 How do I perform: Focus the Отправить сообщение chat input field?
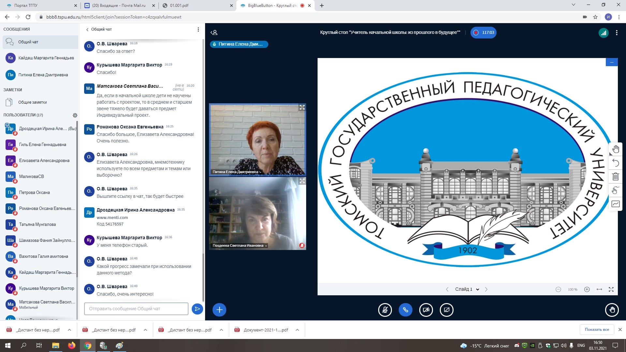click(136, 309)
